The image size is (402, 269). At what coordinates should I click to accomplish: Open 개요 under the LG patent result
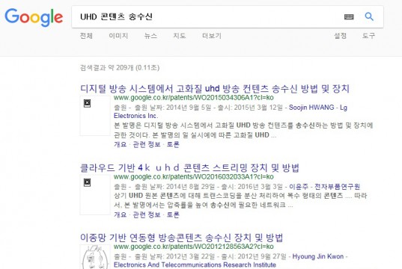121,144
